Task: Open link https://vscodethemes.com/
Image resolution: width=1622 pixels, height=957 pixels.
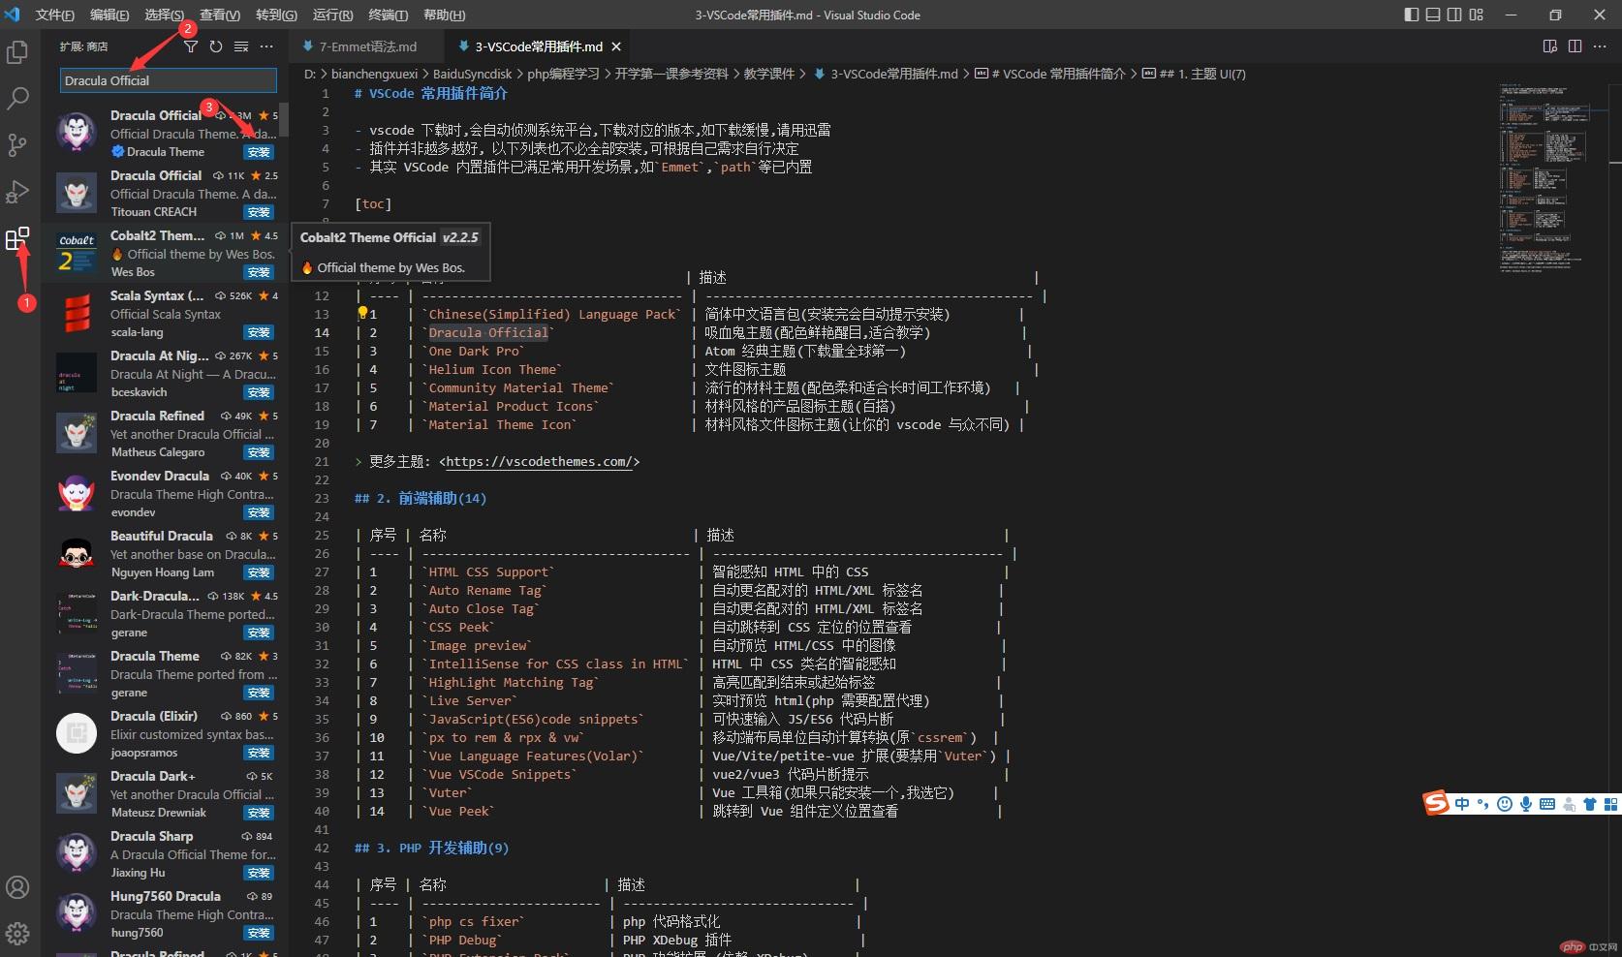Action: pyautogui.click(x=540, y=462)
